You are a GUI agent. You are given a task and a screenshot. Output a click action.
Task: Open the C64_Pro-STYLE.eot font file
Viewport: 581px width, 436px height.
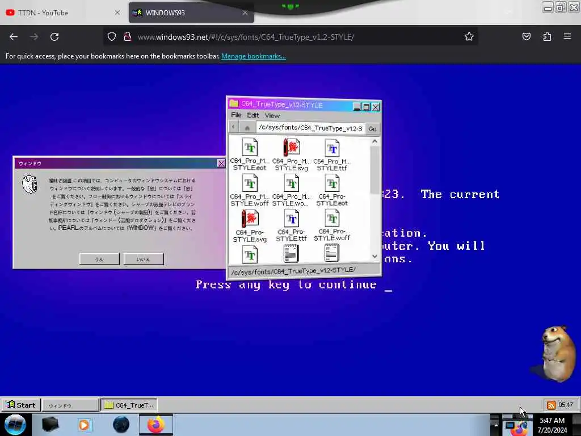tap(332, 190)
